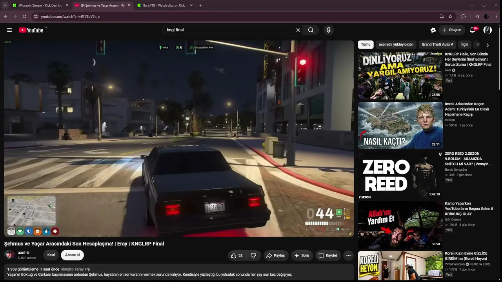Switch to BarisYTB Watch clips tab
This screenshot has width=502, height=282.
165,5
